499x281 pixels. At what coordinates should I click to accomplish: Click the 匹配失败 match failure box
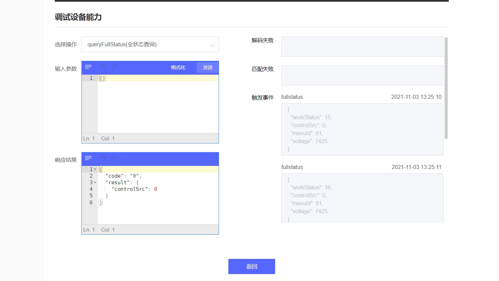[x=362, y=75]
